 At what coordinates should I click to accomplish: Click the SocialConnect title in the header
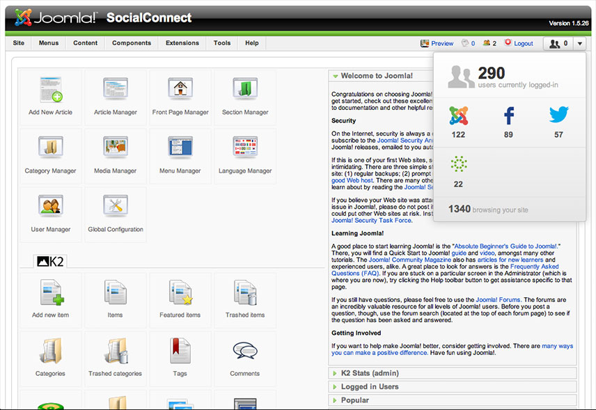[149, 17]
